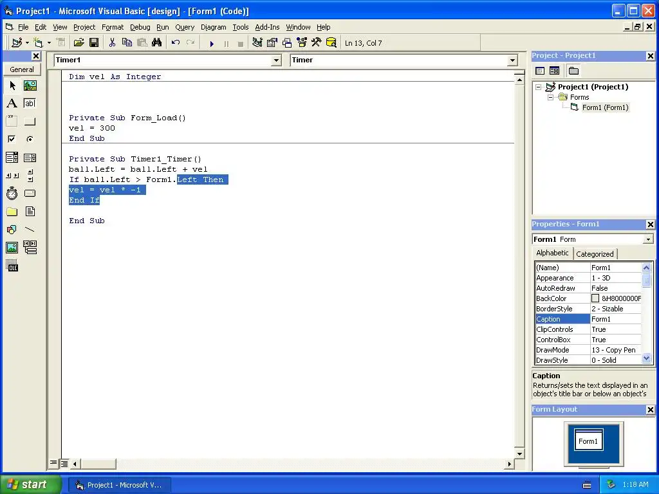Screen dimensions: 659x494
Task: Select the DriveListBox control tool
Action: click(30, 193)
